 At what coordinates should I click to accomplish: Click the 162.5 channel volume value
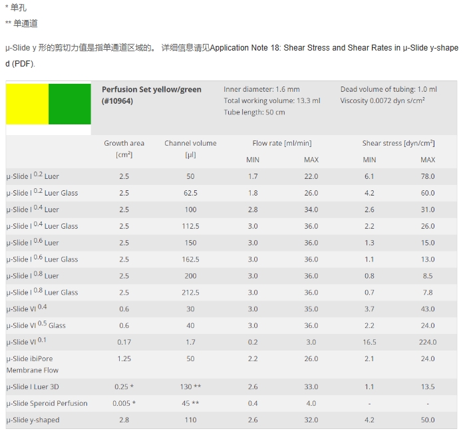pyautogui.click(x=190, y=259)
